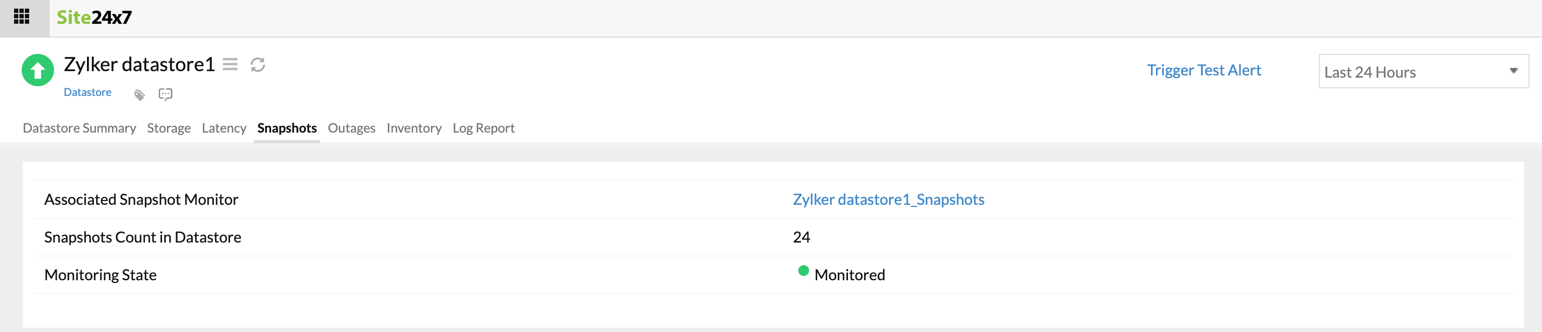1542x332 pixels.
Task: Open the Latency tab
Action: click(x=224, y=128)
